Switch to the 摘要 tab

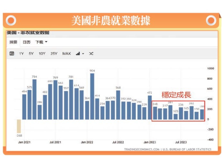[13, 42]
